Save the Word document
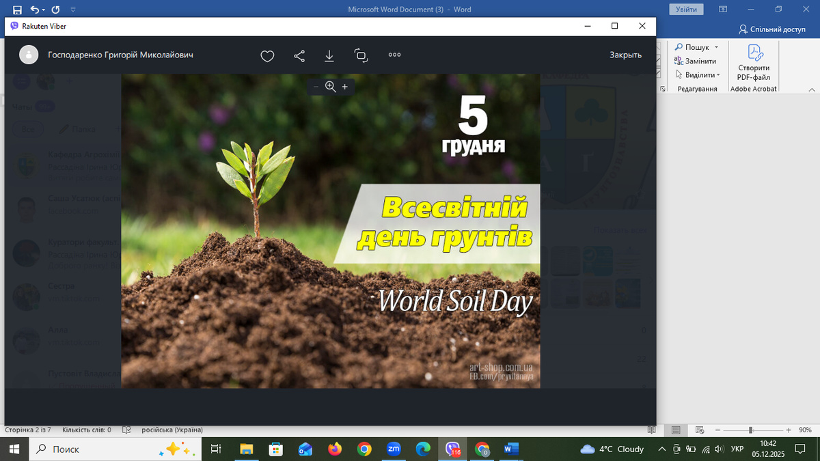 17,10
